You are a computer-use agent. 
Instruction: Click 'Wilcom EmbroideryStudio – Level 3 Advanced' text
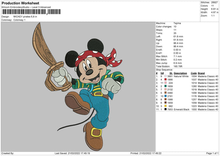coord(26,7)
